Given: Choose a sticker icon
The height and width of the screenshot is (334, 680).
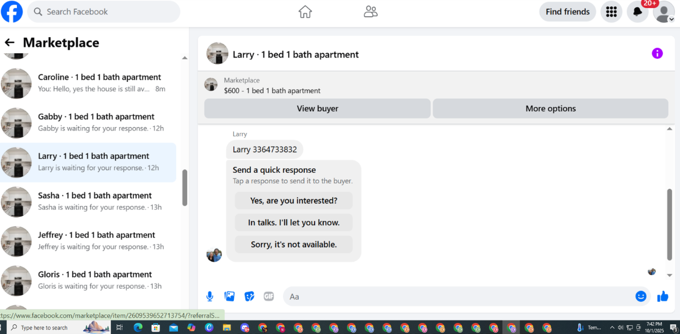Looking at the screenshot, I should 249,296.
